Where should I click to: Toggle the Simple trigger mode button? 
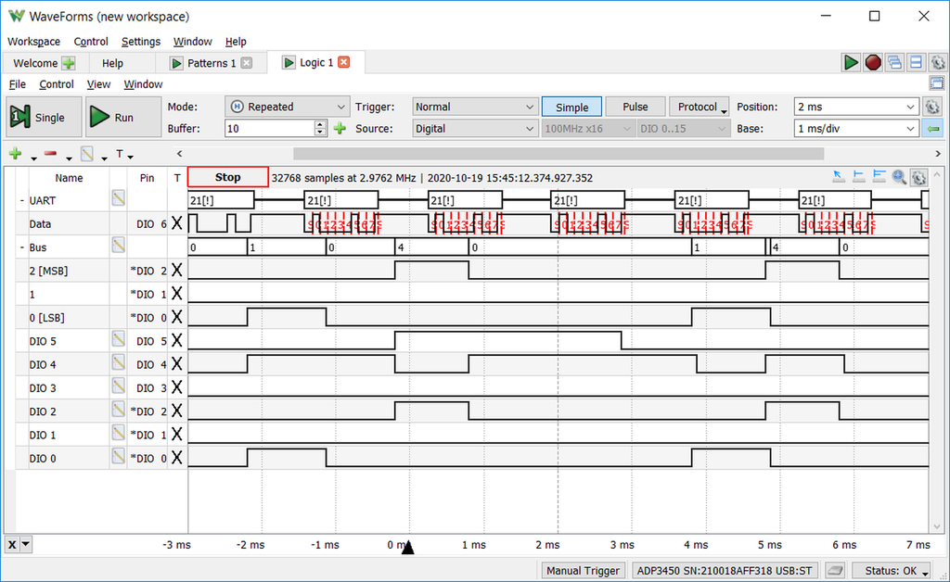tap(571, 107)
